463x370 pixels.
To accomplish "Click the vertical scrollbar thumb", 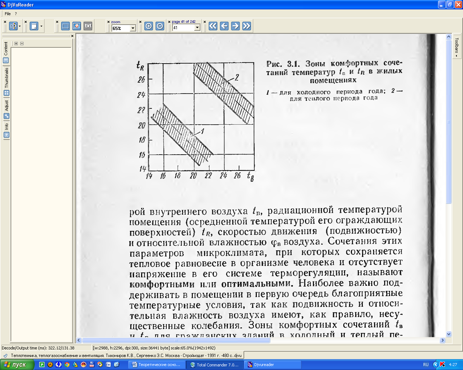I will coord(449,121).
